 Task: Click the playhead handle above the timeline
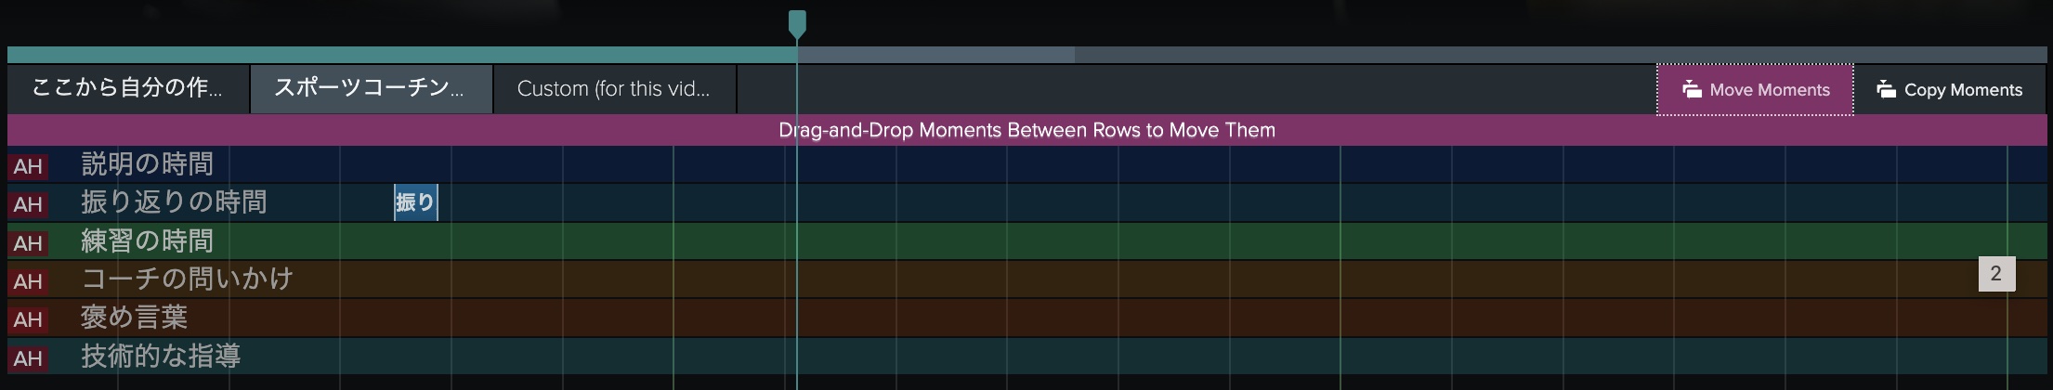click(x=797, y=23)
